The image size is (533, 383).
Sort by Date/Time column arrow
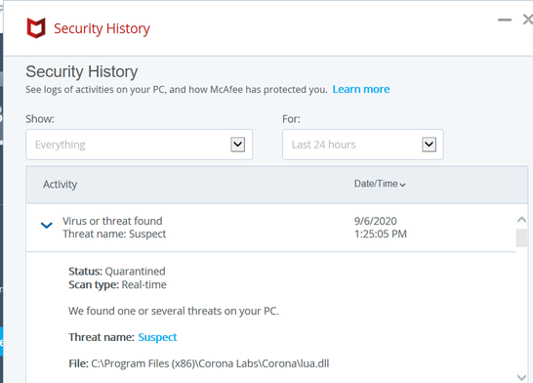click(403, 185)
